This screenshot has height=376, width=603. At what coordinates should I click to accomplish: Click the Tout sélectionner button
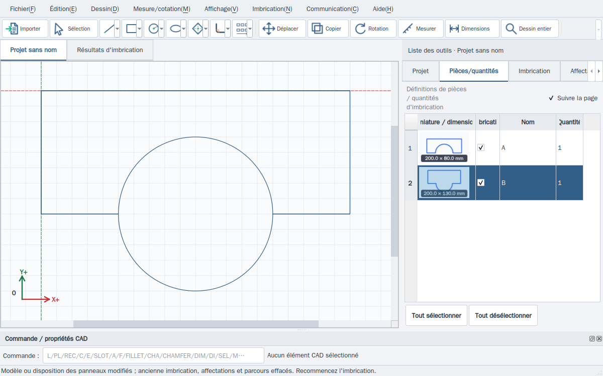coord(436,315)
